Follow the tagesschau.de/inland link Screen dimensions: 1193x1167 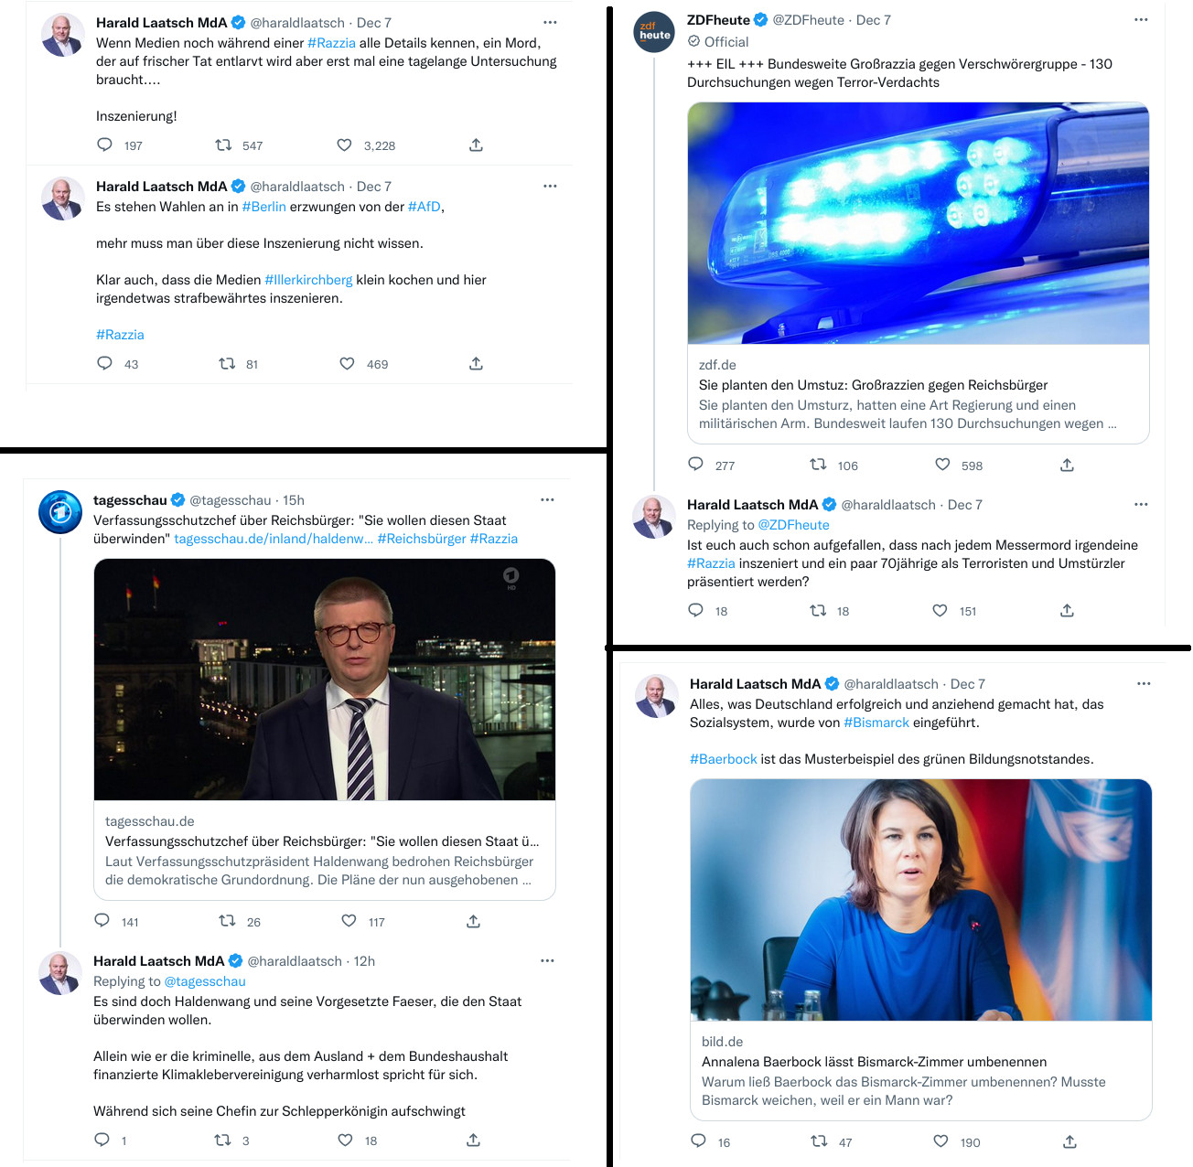point(274,539)
